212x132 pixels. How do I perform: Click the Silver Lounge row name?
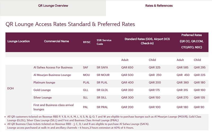42,98
